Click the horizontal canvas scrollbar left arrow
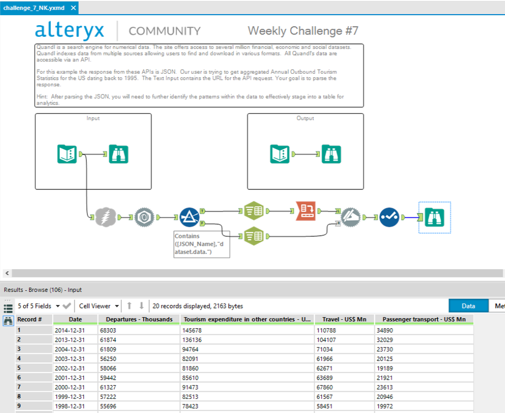 coord(7,273)
